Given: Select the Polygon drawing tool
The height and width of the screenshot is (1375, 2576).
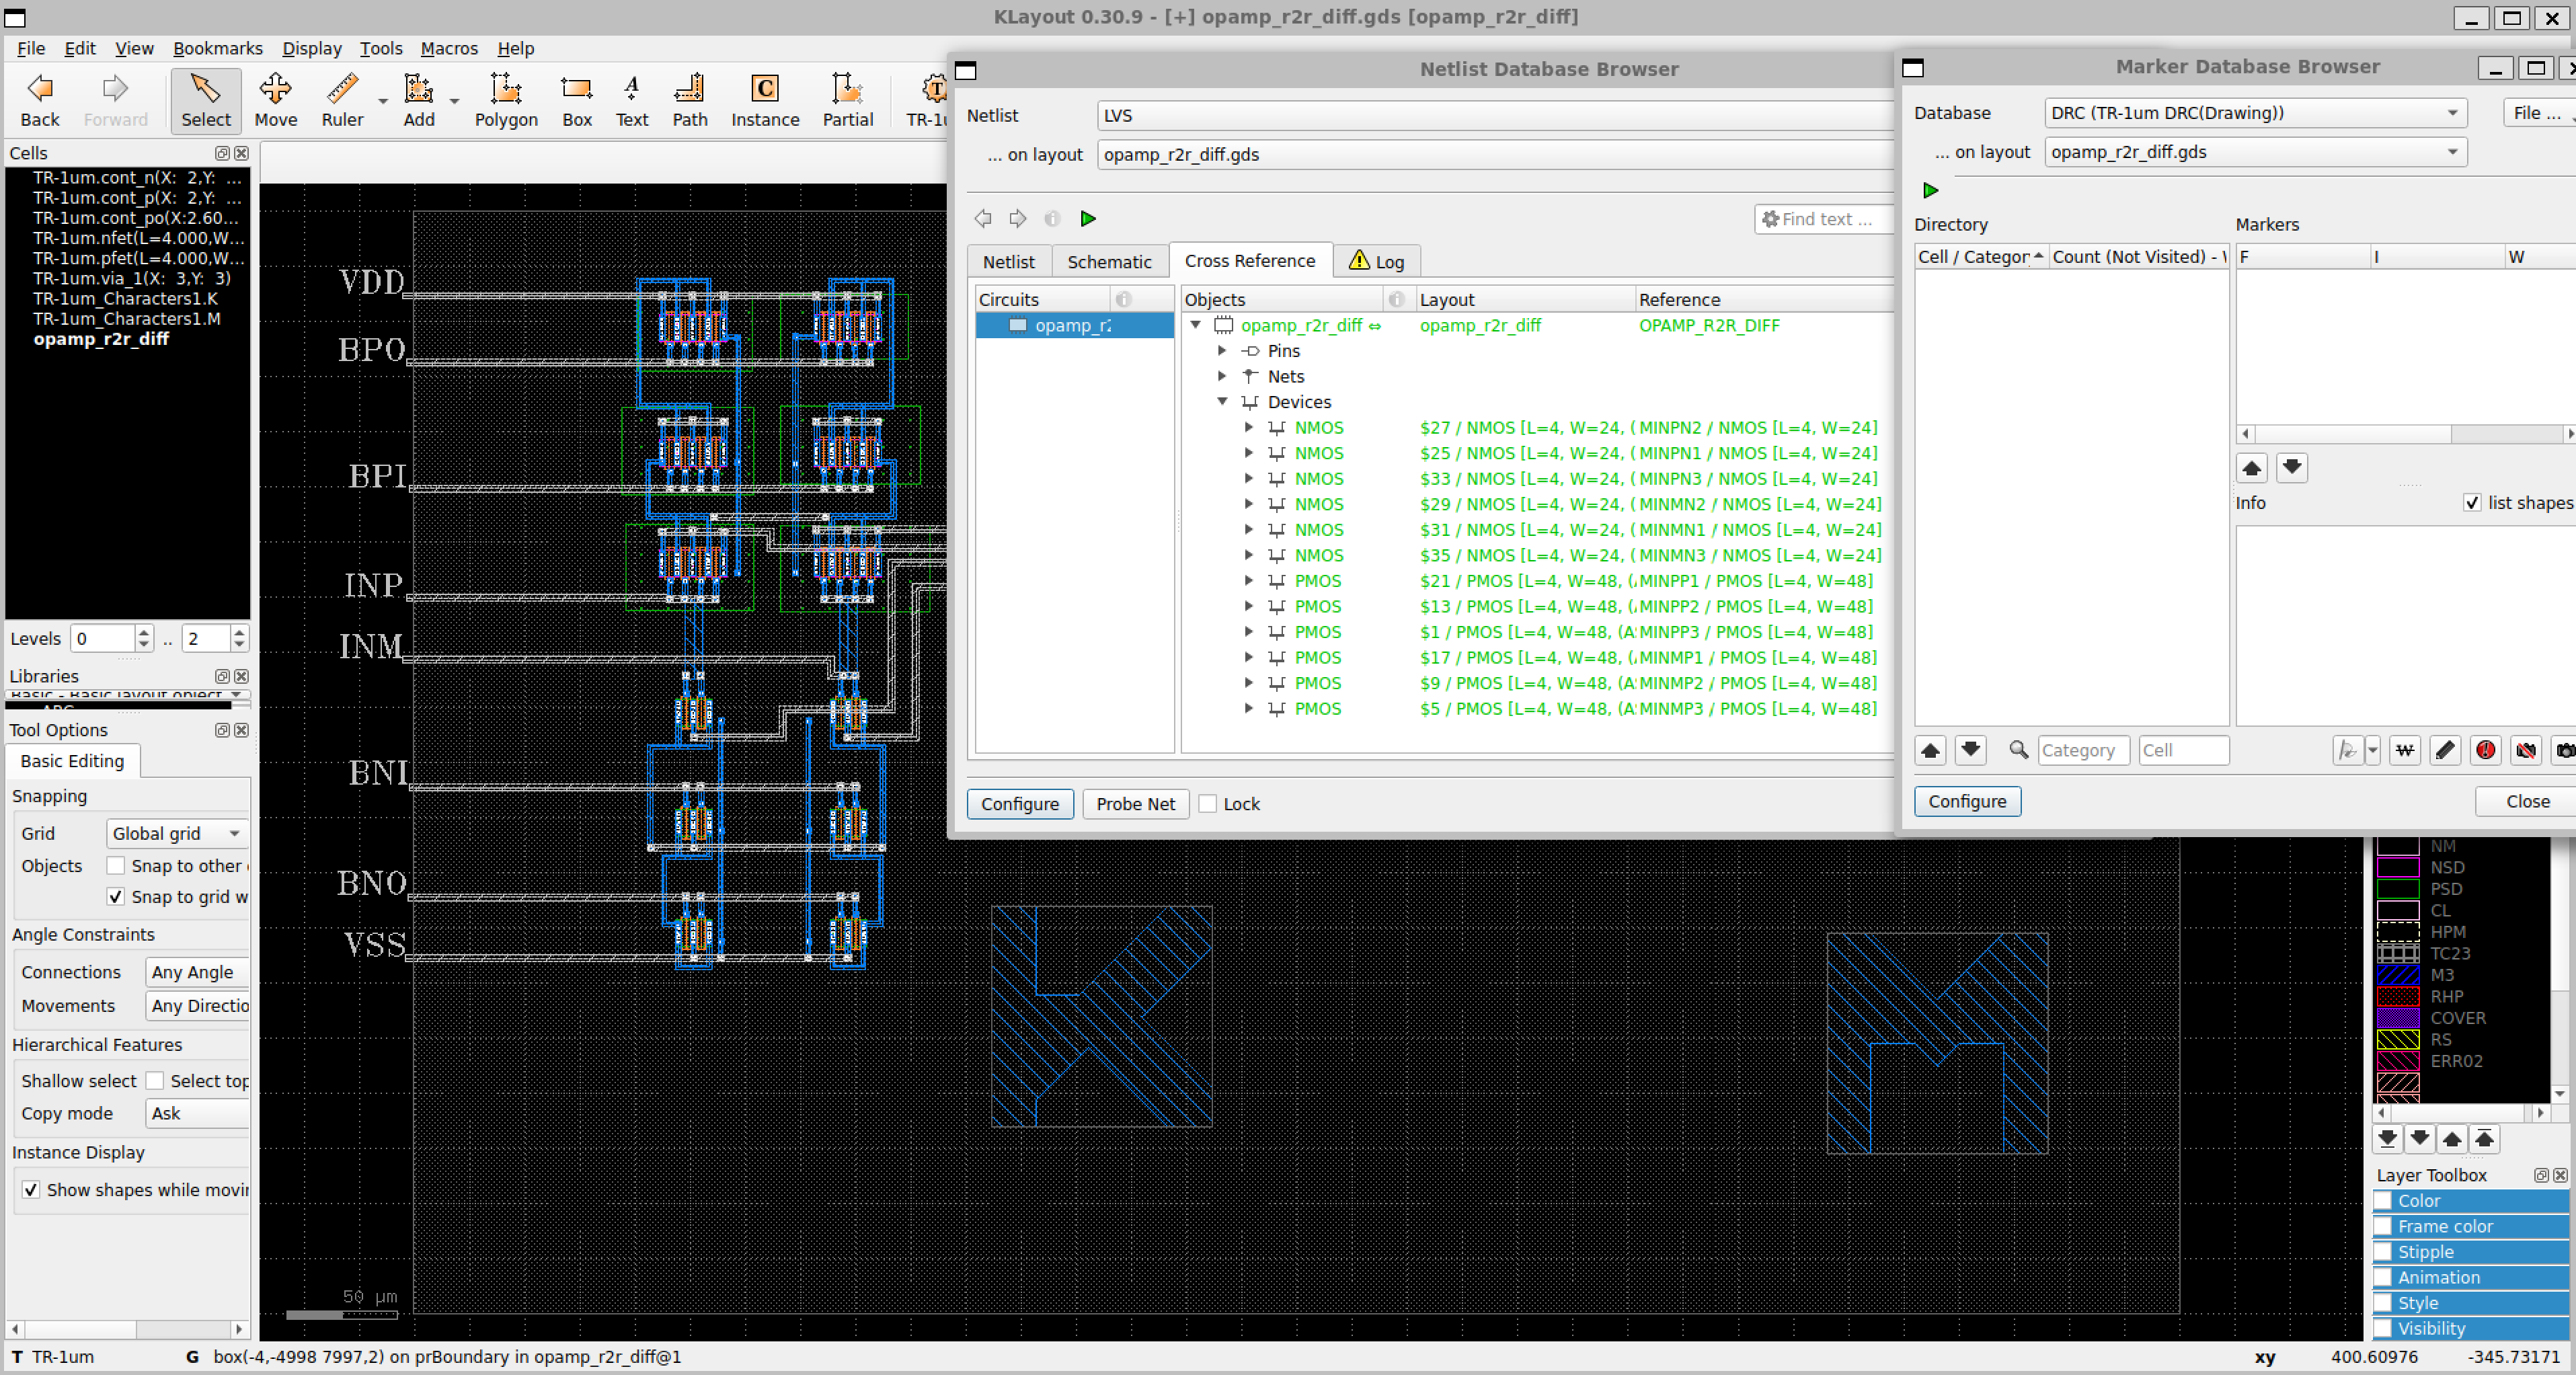Looking at the screenshot, I should [x=505, y=100].
